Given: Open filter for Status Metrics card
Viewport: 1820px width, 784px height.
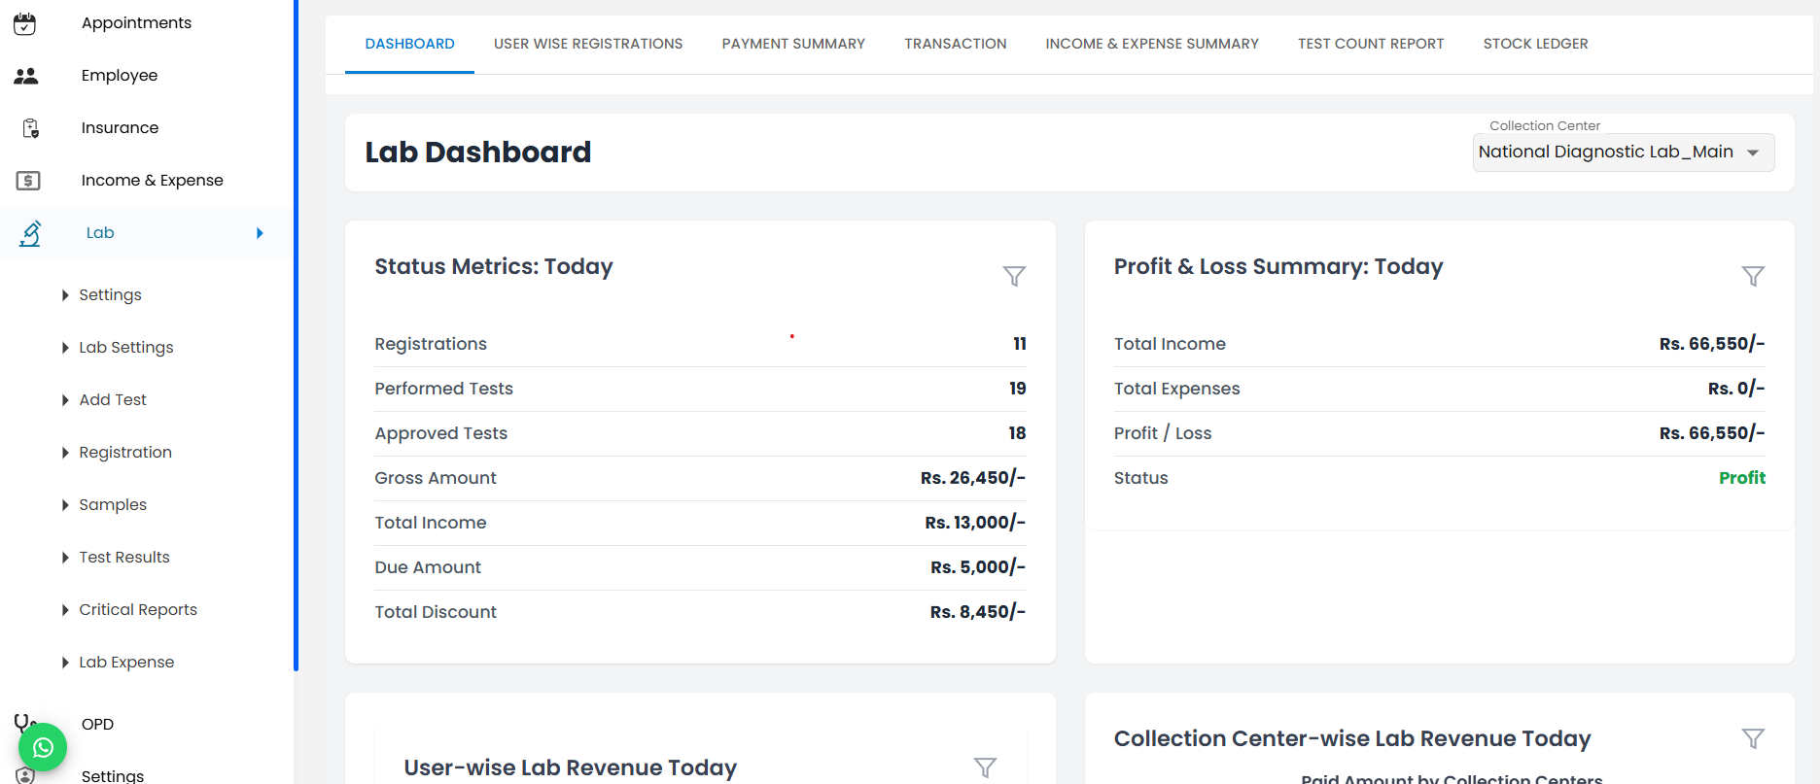Looking at the screenshot, I should (x=1014, y=276).
